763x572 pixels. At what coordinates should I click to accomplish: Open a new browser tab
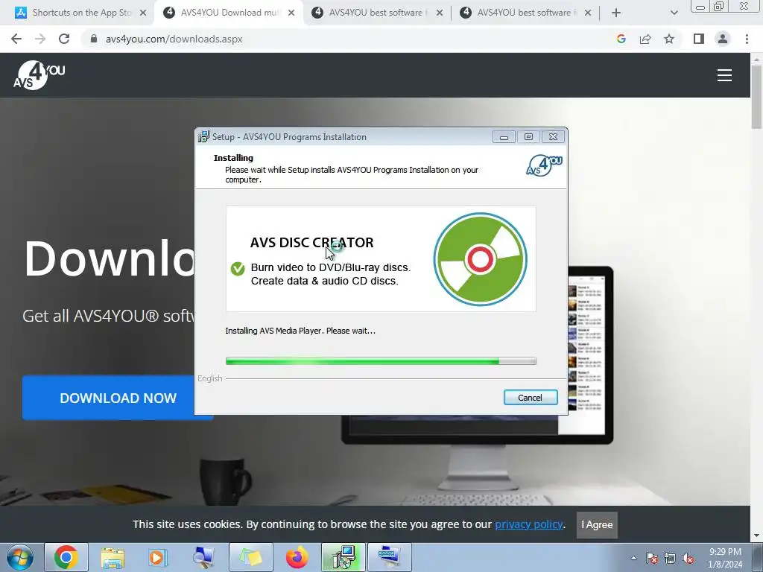[616, 13]
